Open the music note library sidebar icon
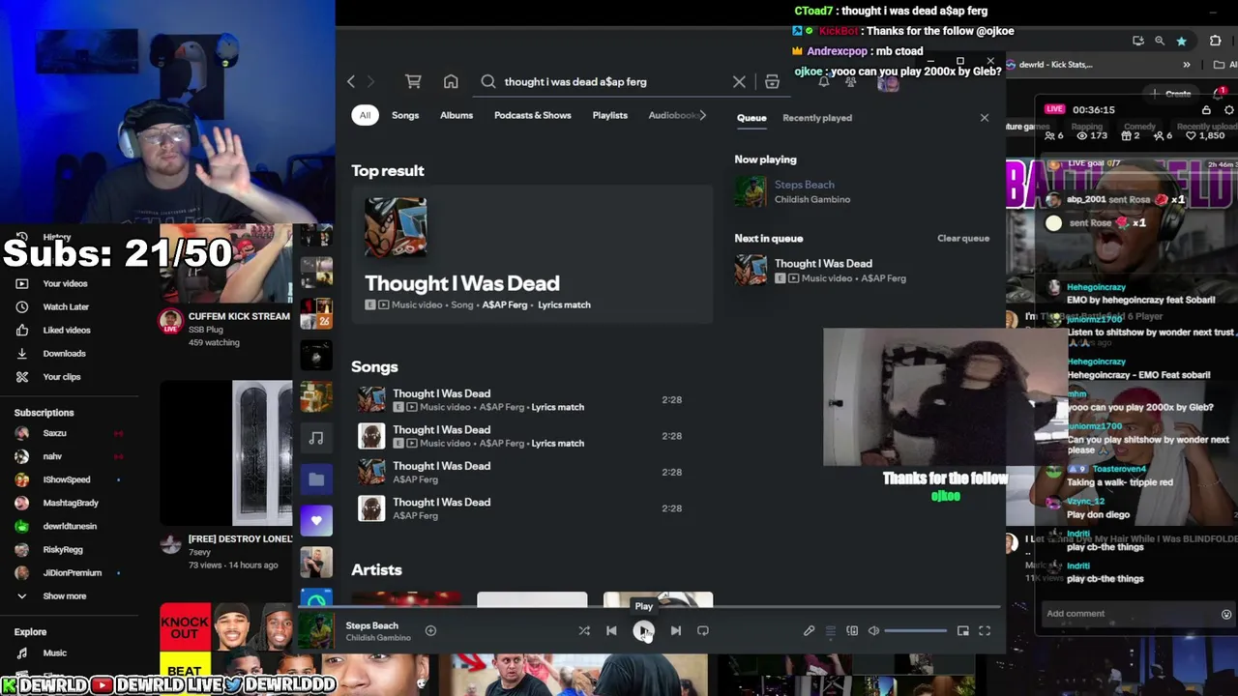 [316, 438]
